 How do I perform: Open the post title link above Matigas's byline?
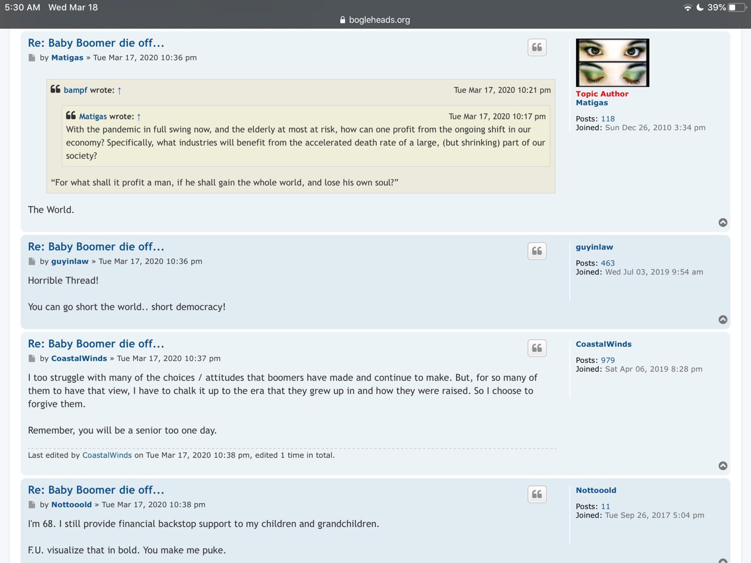coord(96,43)
